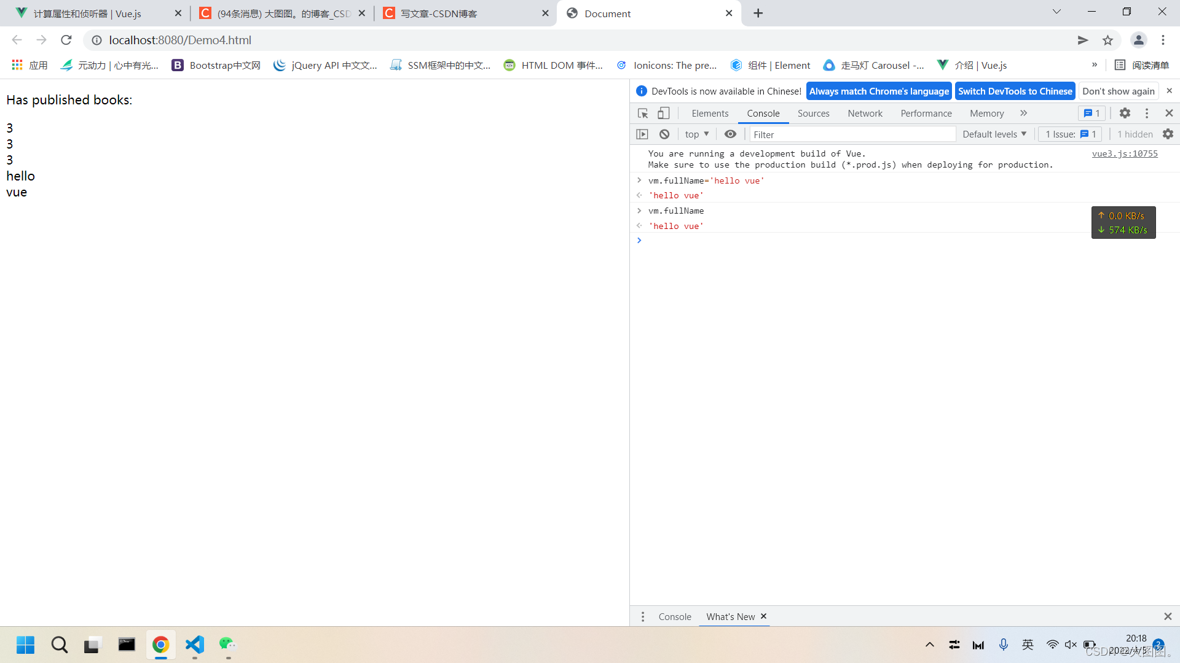Click the console Filter input field
The height and width of the screenshot is (663, 1180).
click(x=852, y=134)
